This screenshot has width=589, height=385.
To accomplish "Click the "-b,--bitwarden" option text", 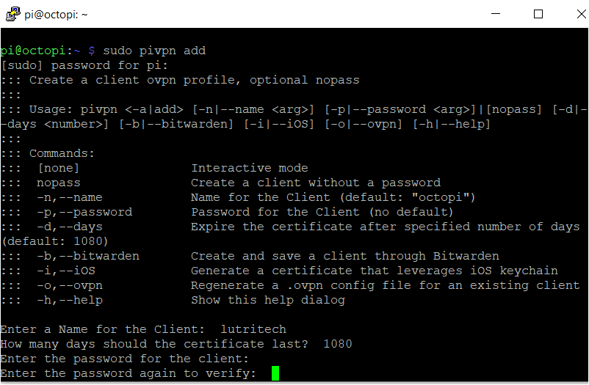I will click(x=88, y=256).
